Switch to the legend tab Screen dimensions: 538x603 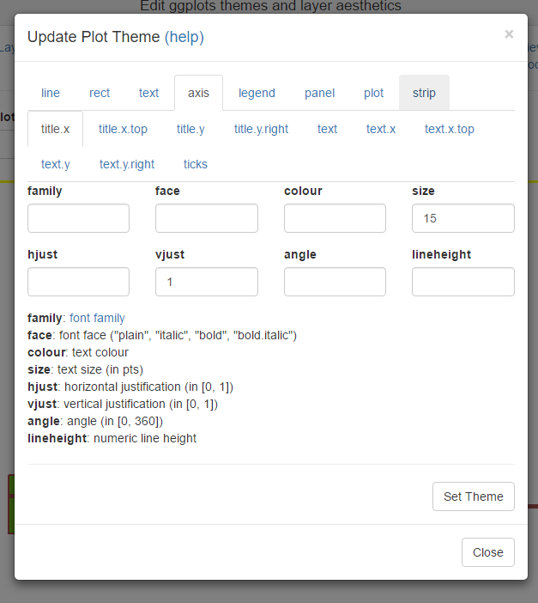click(257, 93)
